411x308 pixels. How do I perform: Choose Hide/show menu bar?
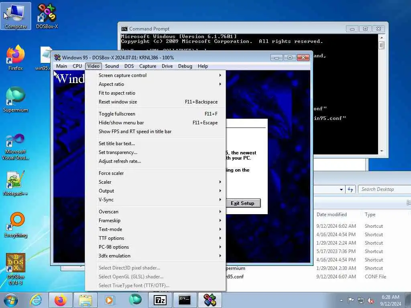pos(155,123)
